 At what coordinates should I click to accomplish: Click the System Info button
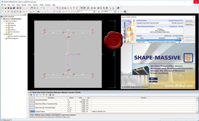pyautogui.click(x=189, y=21)
